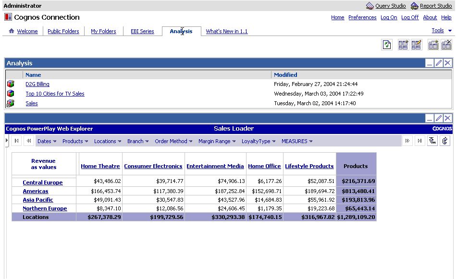Click the Log Off link
The height and width of the screenshot is (279, 456).
[x=410, y=17]
